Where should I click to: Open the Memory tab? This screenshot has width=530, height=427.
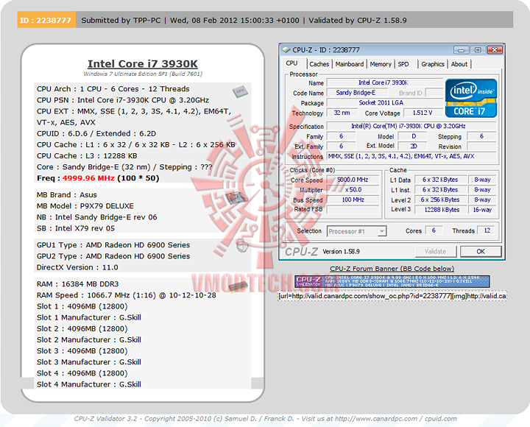(381, 64)
